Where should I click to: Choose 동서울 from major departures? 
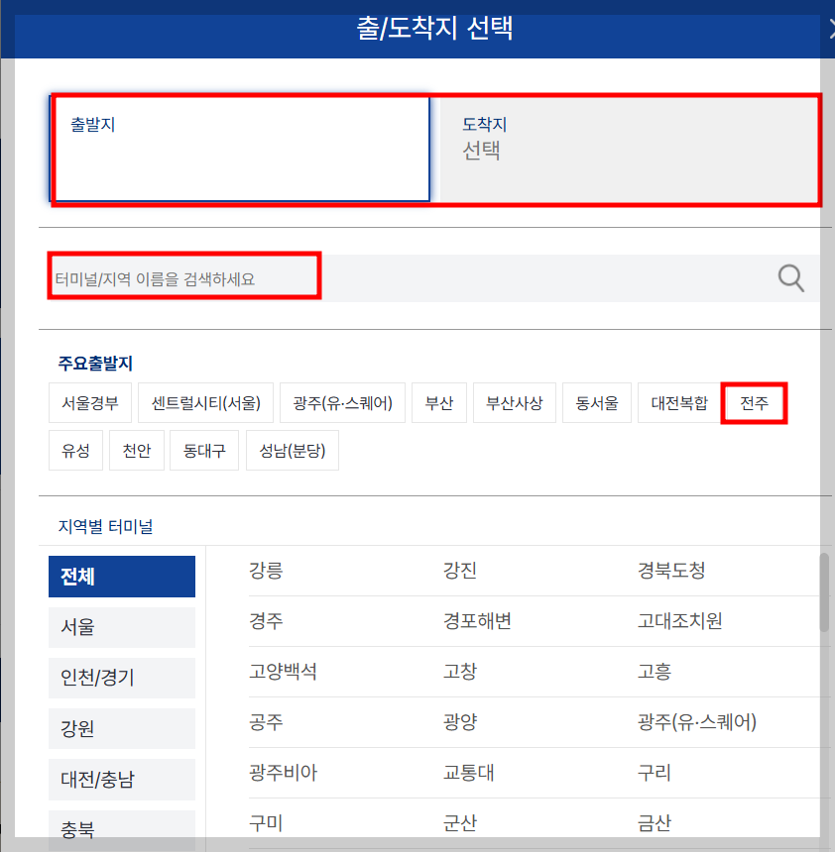(597, 402)
